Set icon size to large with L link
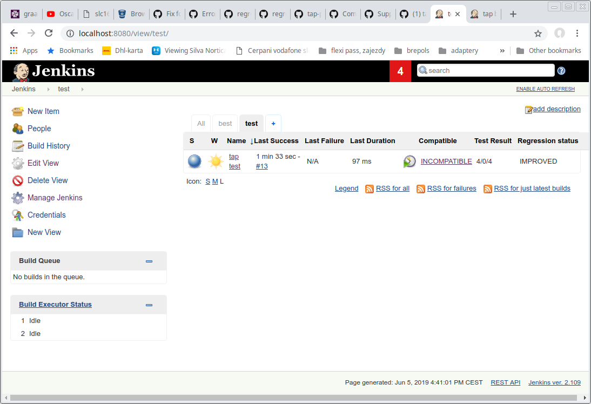The height and width of the screenshot is (404, 591). pos(221,181)
